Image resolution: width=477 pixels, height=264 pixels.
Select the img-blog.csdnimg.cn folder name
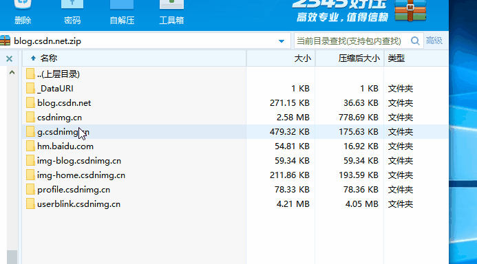(x=79, y=161)
